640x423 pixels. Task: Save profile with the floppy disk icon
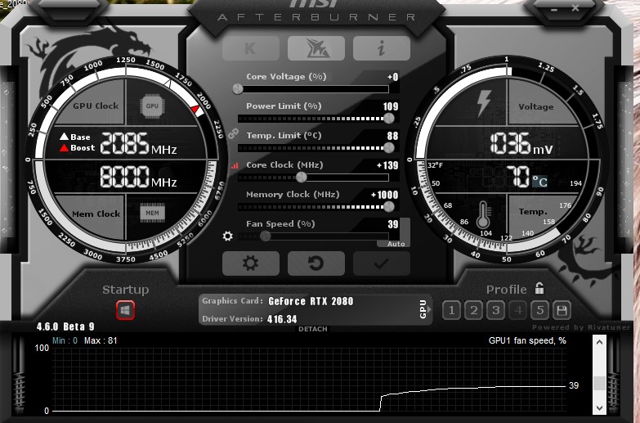pos(562,310)
